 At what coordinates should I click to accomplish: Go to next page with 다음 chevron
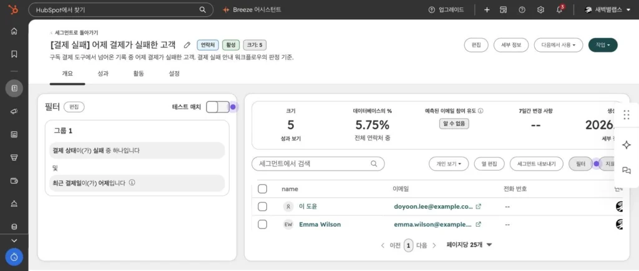coord(434,245)
